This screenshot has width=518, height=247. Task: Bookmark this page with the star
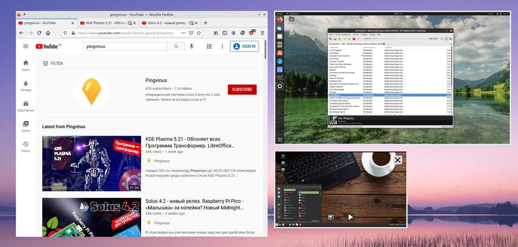pyautogui.click(x=199, y=33)
